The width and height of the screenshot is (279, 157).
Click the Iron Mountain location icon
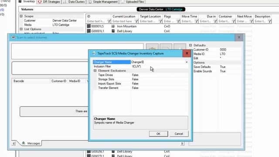(113, 26)
